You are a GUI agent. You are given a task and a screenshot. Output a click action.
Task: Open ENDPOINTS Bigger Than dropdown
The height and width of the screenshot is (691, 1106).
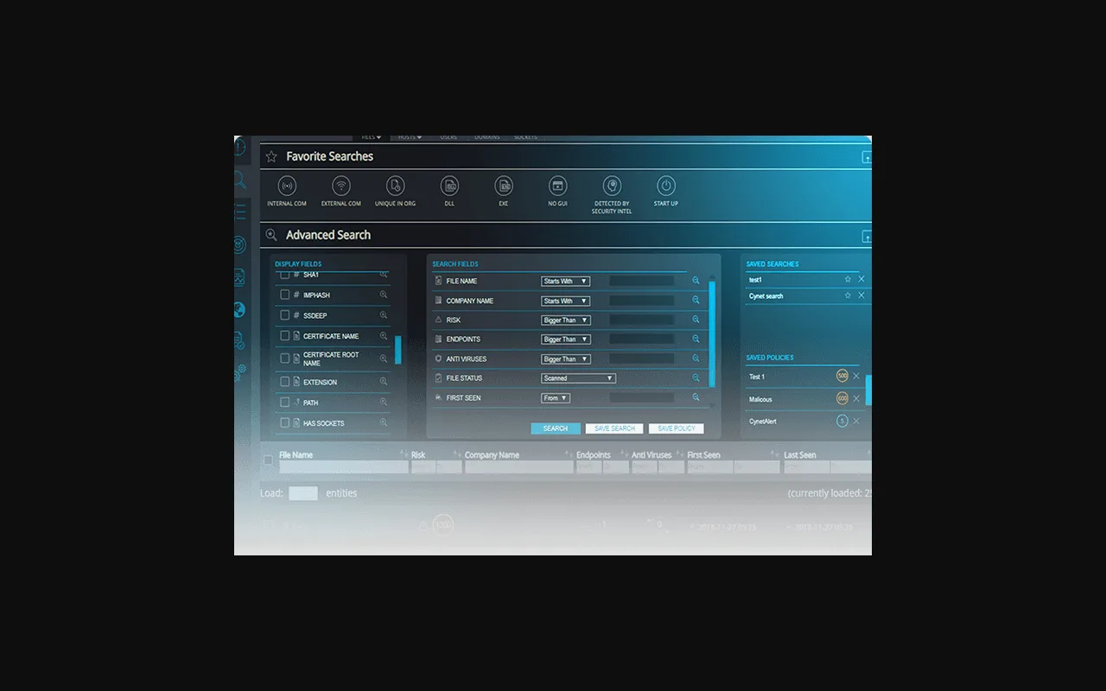click(565, 339)
